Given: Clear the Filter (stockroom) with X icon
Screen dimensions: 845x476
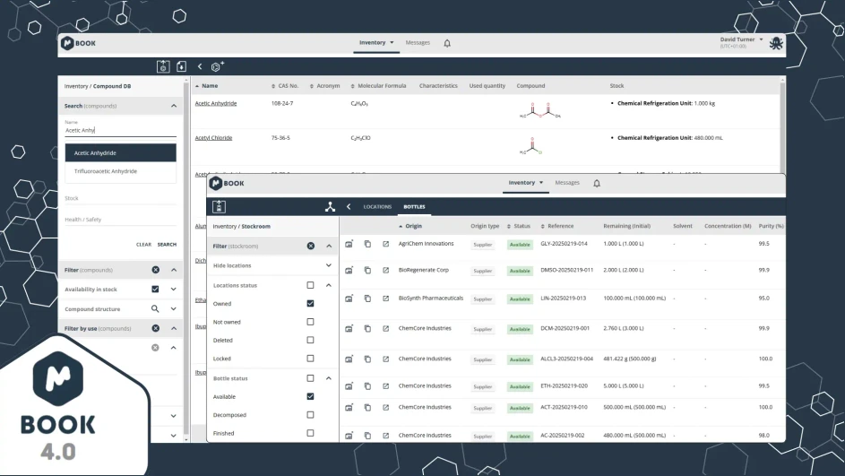Looking at the screenshot, I should point(310,246).
